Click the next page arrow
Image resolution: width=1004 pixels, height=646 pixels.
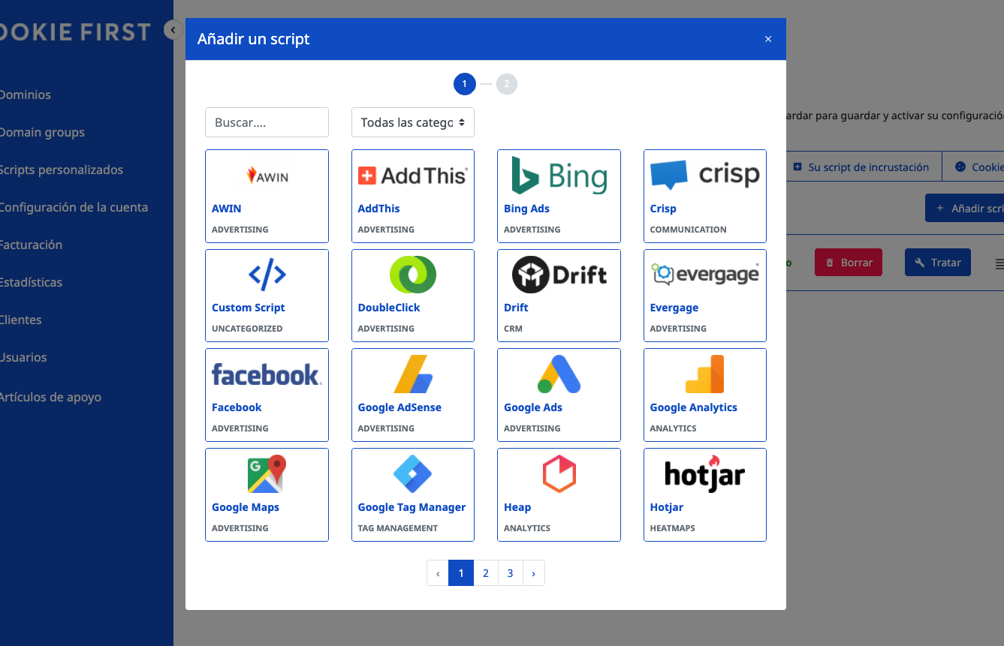(533, 573)
